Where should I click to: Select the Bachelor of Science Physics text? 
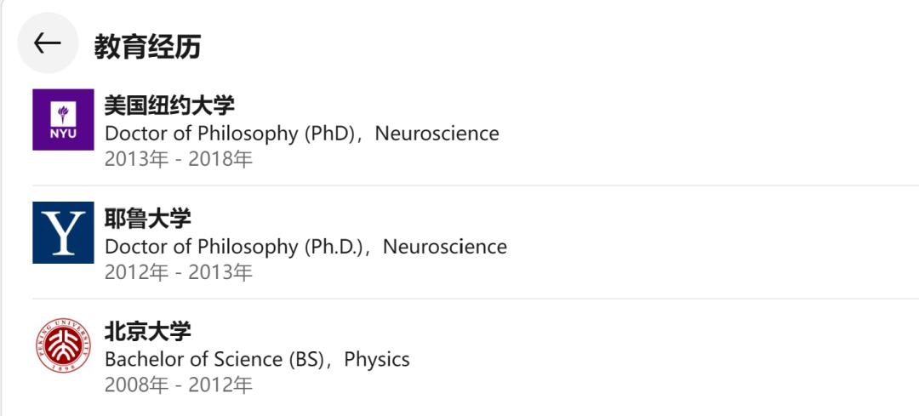coord(257,359)
